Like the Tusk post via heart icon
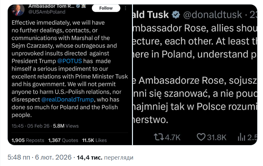 201,137
